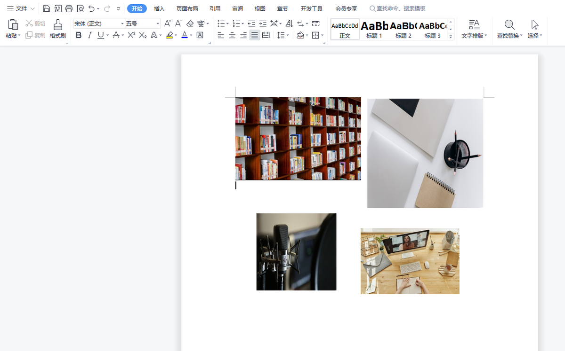Click the Find and Replace magnifier icon
565x351 pixels.
509,24
